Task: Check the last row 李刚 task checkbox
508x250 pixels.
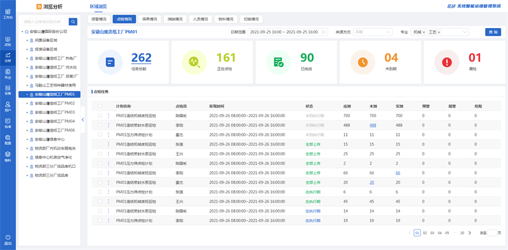Action: coord(100,221)
